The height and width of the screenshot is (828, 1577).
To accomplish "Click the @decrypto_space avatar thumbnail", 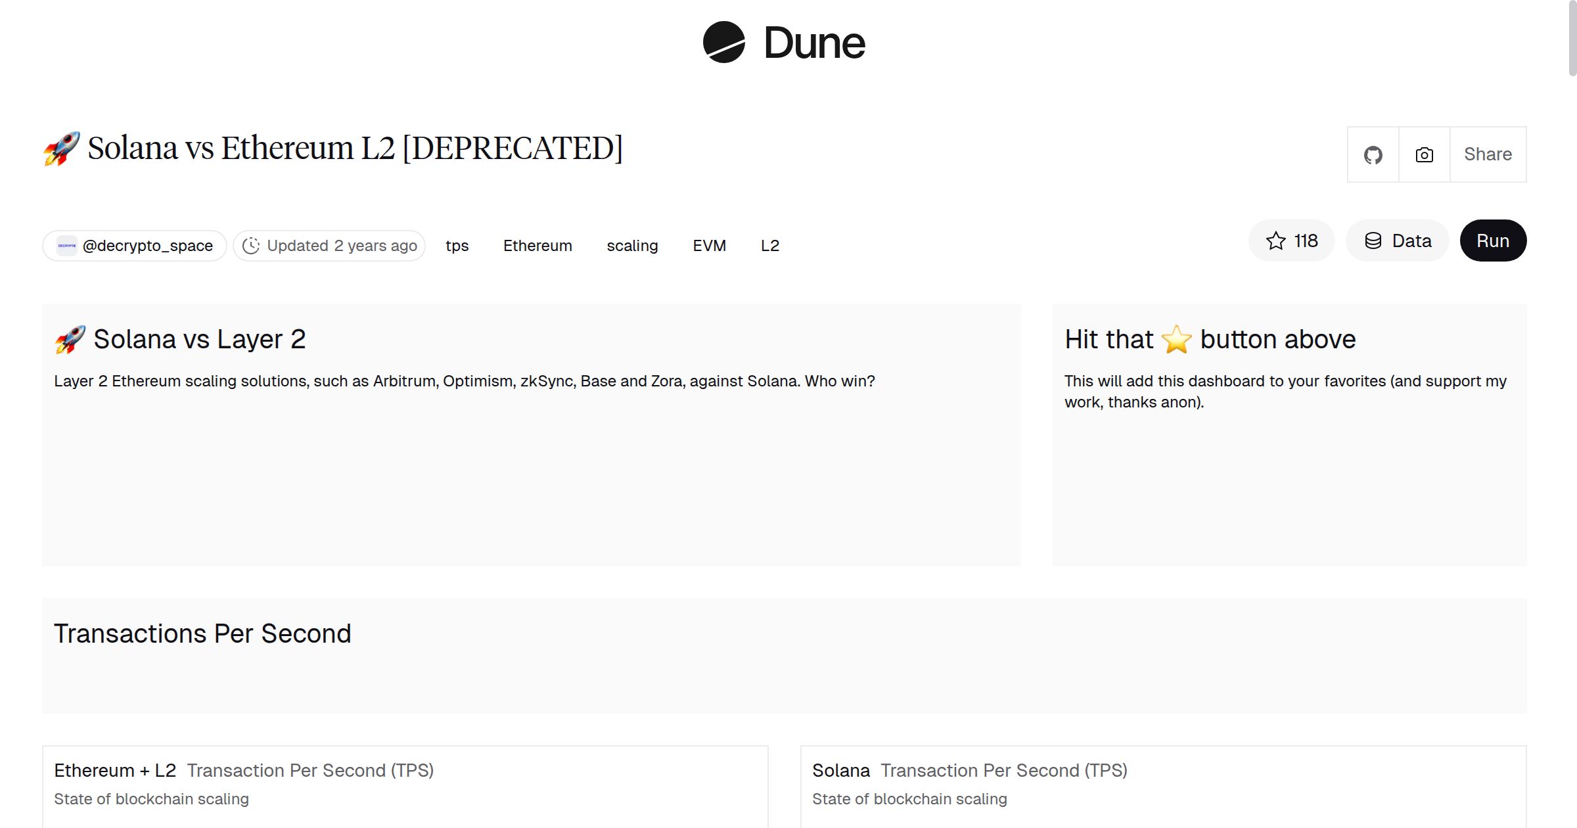I will pyautogui.click(x=67, y=245).
